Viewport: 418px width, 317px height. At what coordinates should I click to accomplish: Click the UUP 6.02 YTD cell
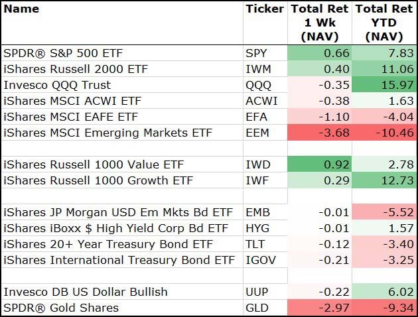(x=384, y=292)
